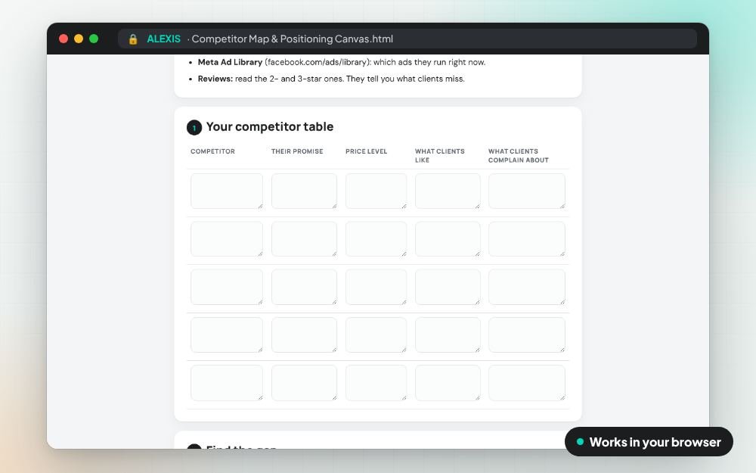Viewport: 756px width, 473px height.
Task: Click the lock icon in address bar
Action: (133, 39)
